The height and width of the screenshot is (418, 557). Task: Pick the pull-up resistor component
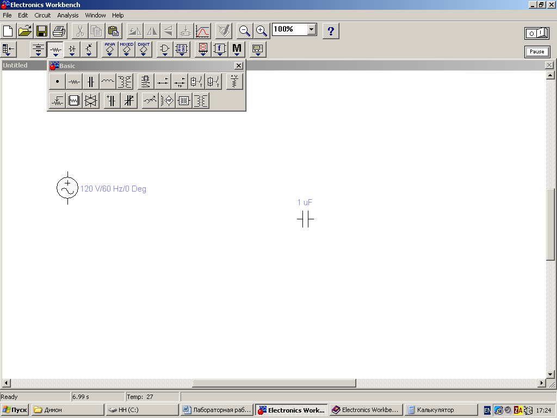(x=234, y=82)
